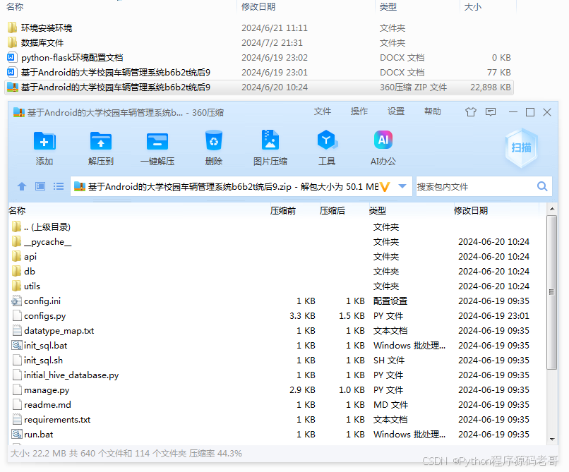Toggle the list view mode icon
This screenshot has height=472, width=569.
60,186
